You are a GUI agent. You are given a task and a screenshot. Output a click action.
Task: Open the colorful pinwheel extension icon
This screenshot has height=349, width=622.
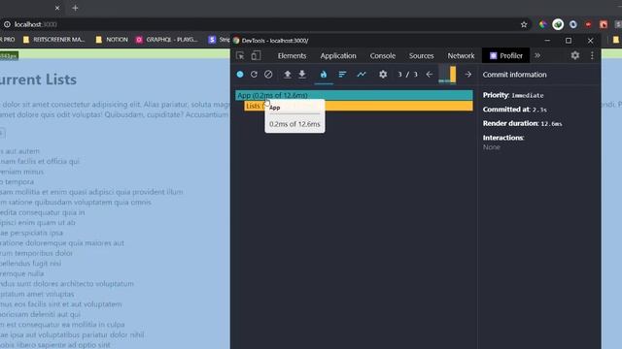[x=542, y=24]
